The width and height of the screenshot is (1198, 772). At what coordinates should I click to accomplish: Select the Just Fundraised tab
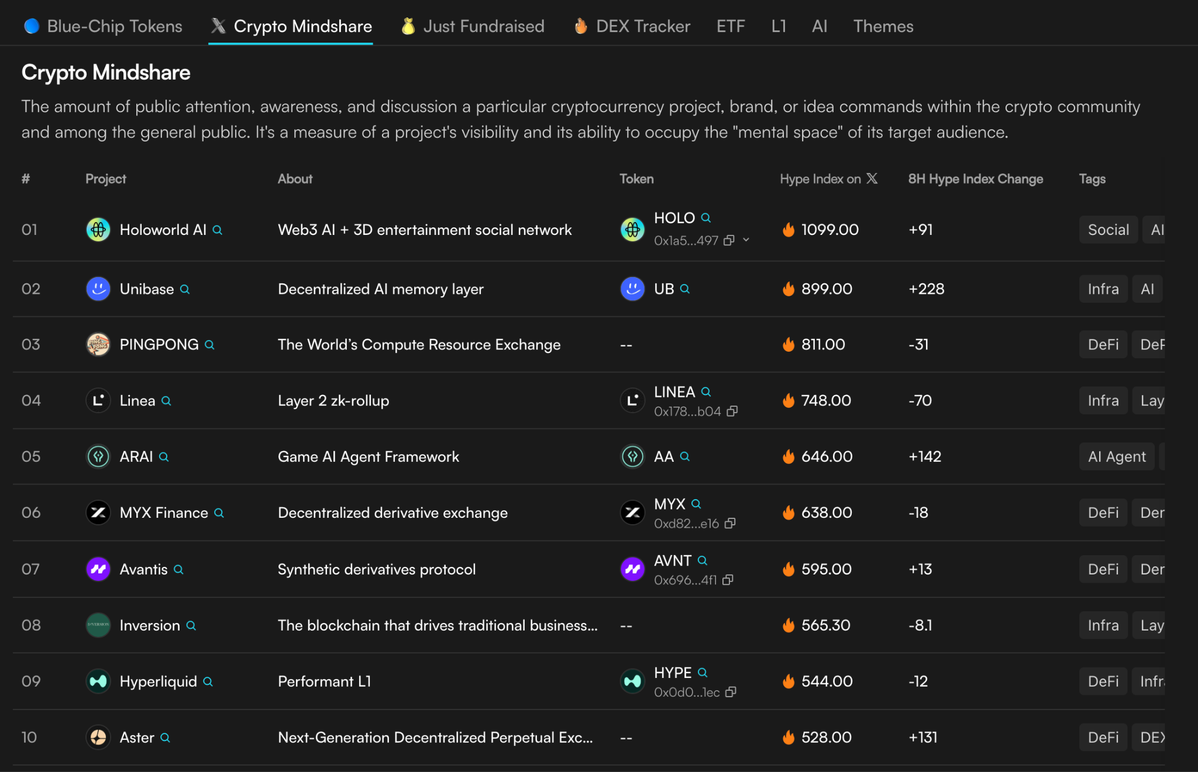473,26
